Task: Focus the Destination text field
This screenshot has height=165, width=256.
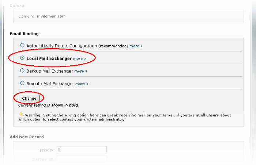Action: 82,158
